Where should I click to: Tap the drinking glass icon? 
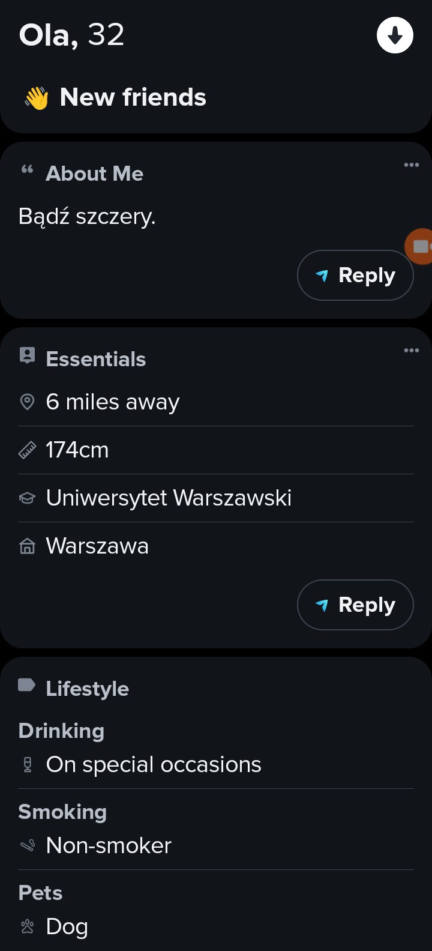28,765
